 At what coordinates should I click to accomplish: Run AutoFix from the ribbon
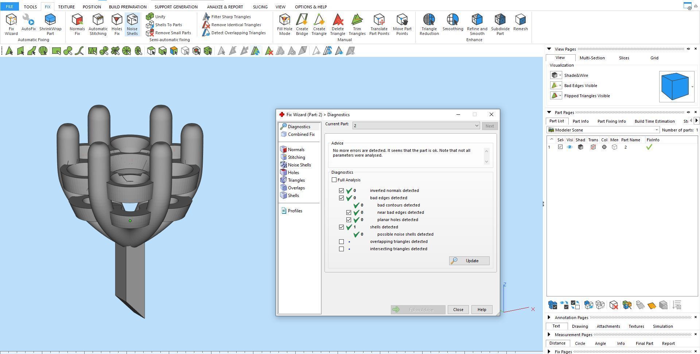pos(28,23)
